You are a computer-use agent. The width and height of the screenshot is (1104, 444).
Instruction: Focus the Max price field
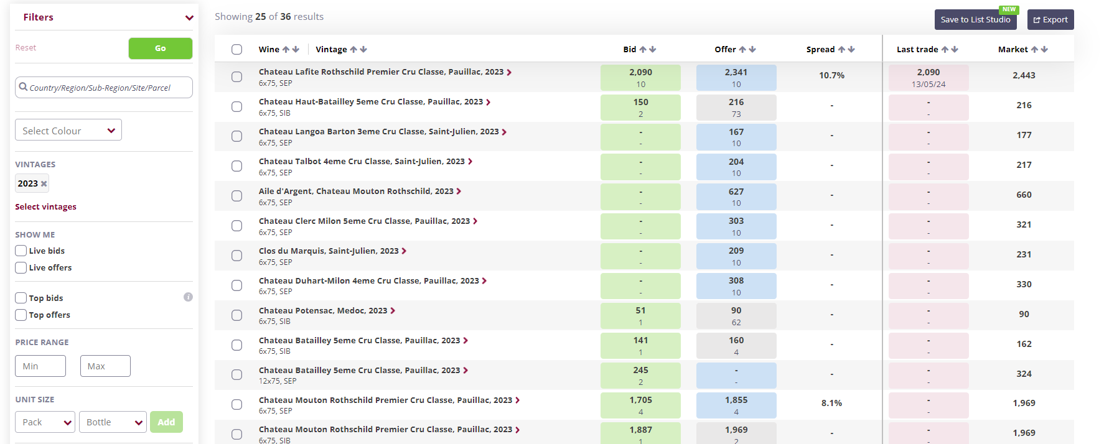coord(105,366)
